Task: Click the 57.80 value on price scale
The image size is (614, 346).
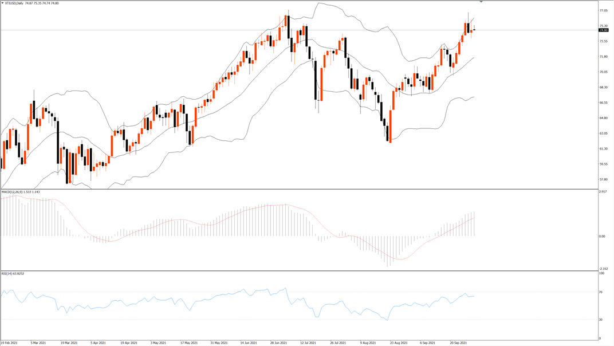Action: 604,179
